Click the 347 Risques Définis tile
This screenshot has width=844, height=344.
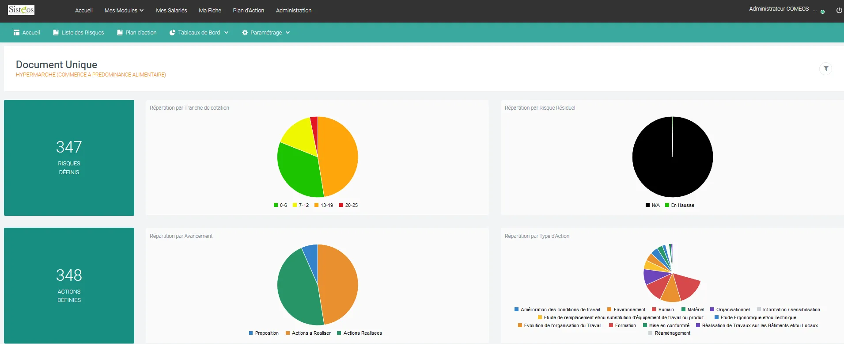coord(69,158)
